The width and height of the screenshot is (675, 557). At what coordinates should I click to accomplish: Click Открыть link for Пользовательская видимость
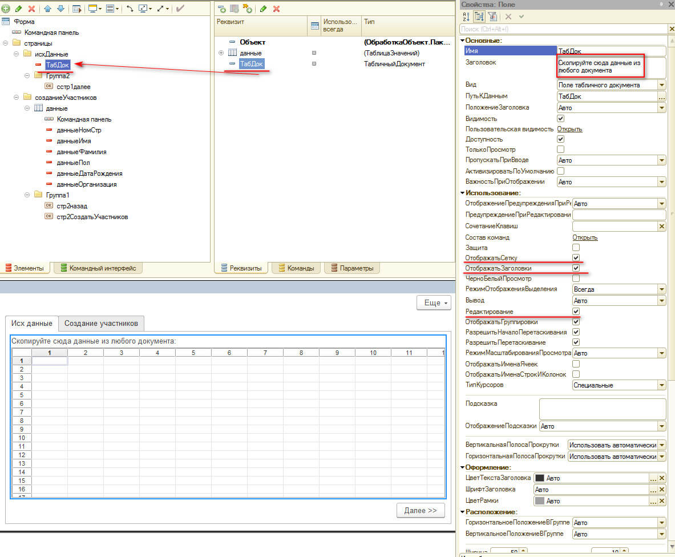pyautogui.click(x=569, y=129)
